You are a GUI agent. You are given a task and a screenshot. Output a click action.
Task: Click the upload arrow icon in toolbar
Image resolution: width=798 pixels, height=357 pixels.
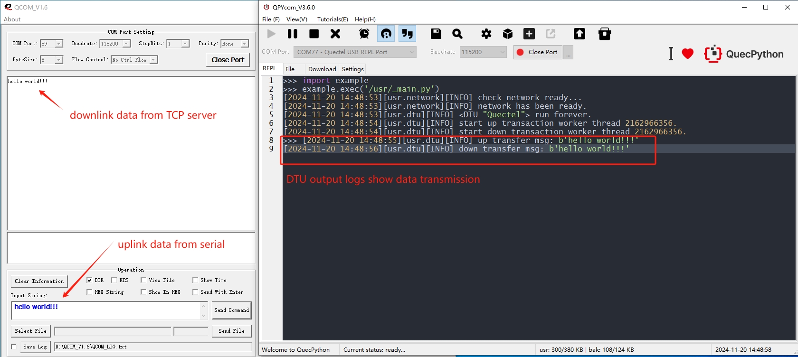(x=579, y=34)
